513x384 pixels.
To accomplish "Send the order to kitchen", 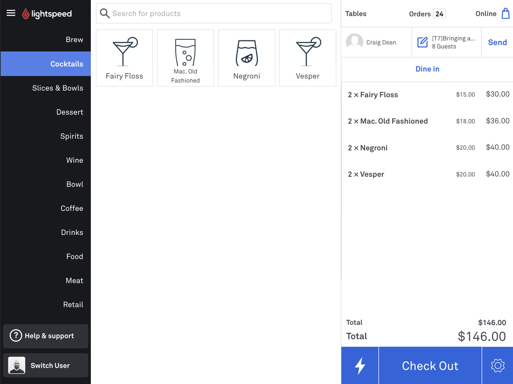I will (x=497, y=42).
